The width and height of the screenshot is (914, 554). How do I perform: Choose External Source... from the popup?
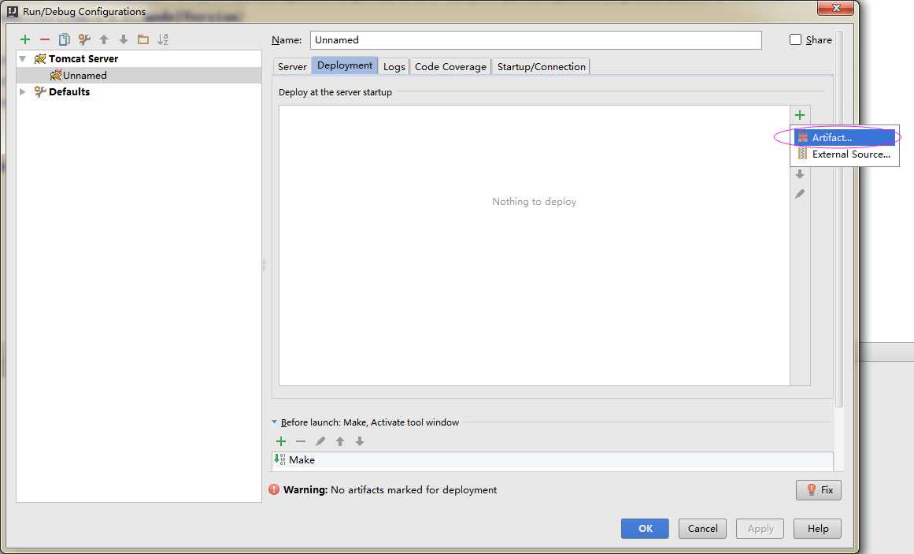click(x=844, y=154)
